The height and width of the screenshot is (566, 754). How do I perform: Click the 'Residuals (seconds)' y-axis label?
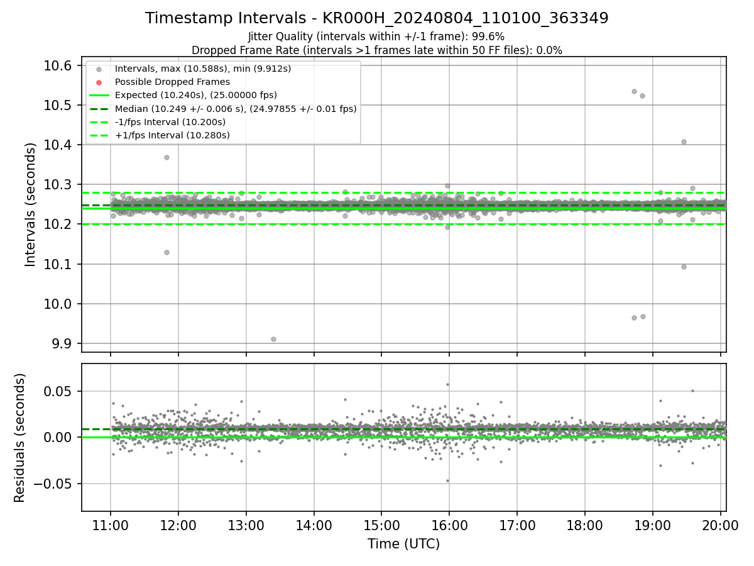click(20, 438)
